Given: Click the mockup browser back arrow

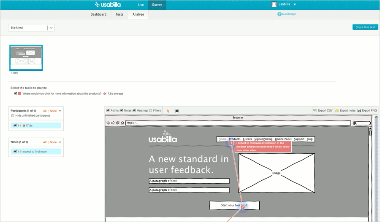Looking at the screenshot, I should point(109,123).
